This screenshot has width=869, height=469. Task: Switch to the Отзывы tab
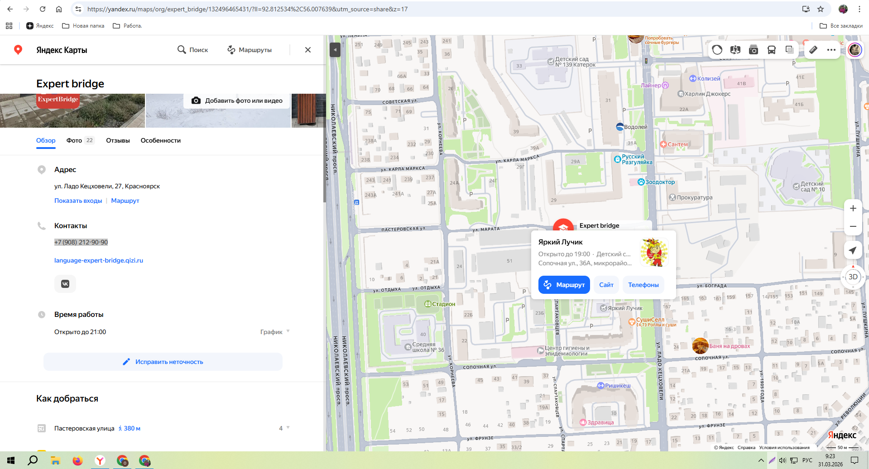pyautogui.click(x=118, y=140)
